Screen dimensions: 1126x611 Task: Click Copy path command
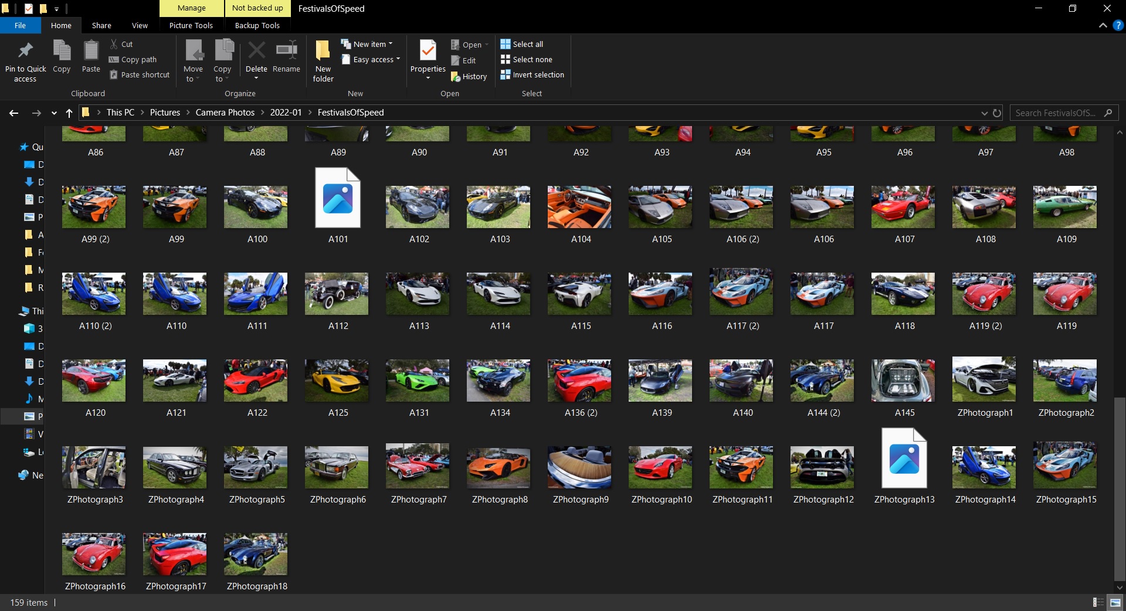pyautogui.click(x=133, y=59)
